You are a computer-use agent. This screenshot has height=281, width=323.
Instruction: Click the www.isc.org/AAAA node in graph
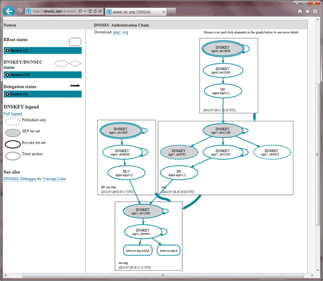138,251
